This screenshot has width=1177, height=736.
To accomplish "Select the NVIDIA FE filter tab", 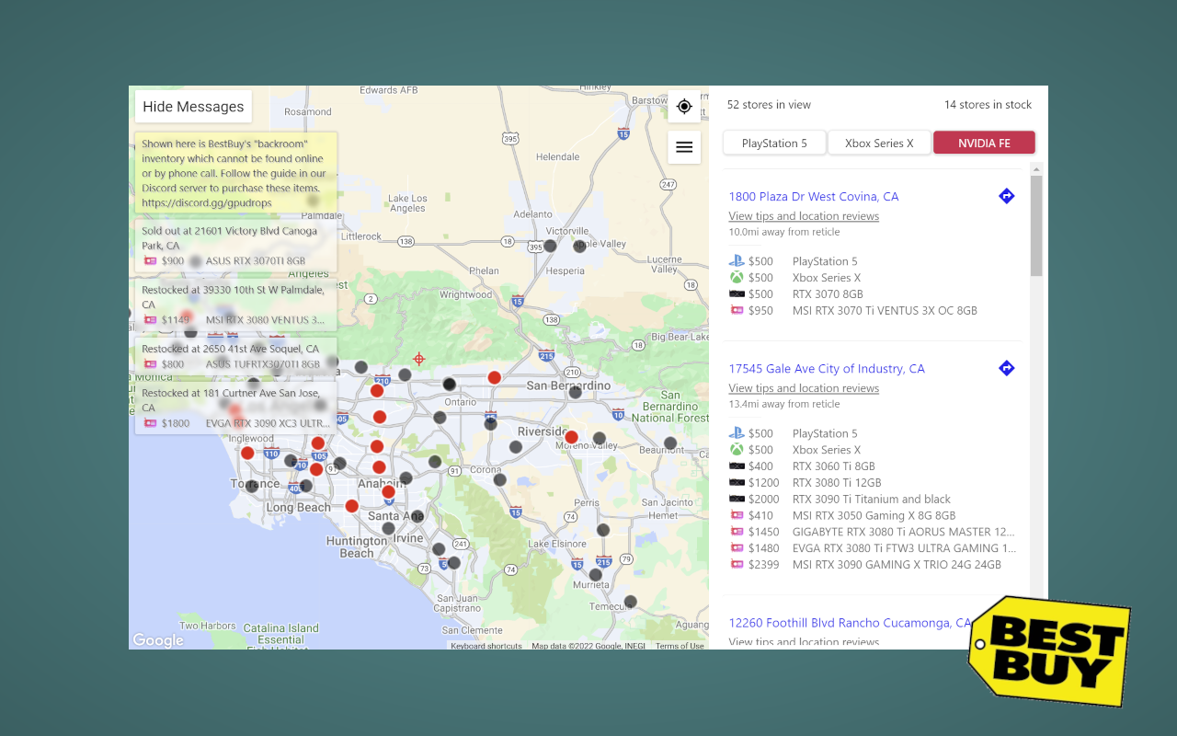I will click(984, 143).
